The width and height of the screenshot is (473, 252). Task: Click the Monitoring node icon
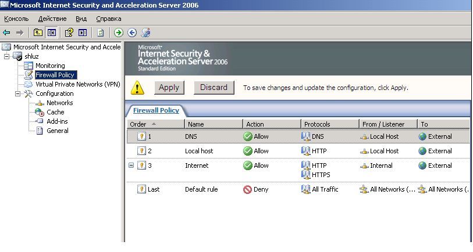pos(29,66)
